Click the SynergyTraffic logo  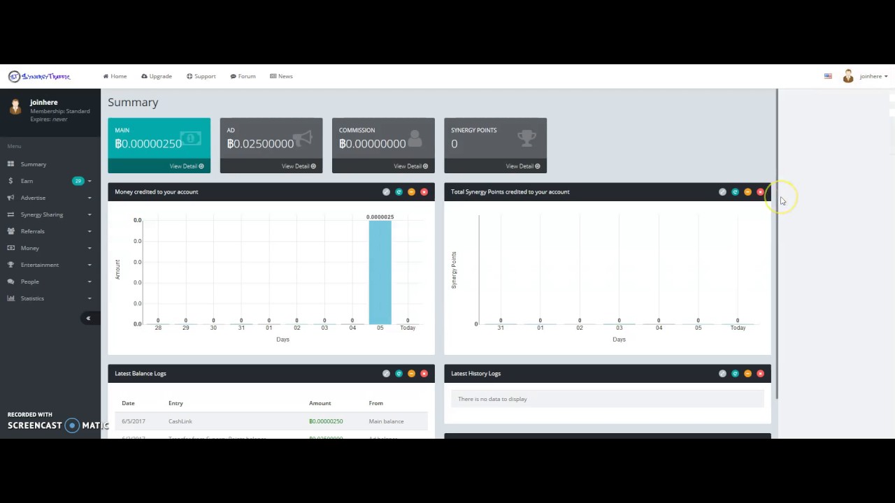39,76
